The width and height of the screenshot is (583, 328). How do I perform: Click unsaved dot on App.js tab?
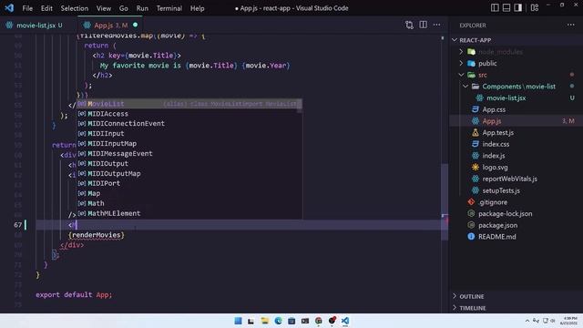pyautogui.click(x=136, y=25)
